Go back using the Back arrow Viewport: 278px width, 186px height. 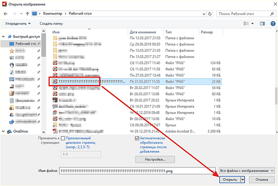point(6,14)
